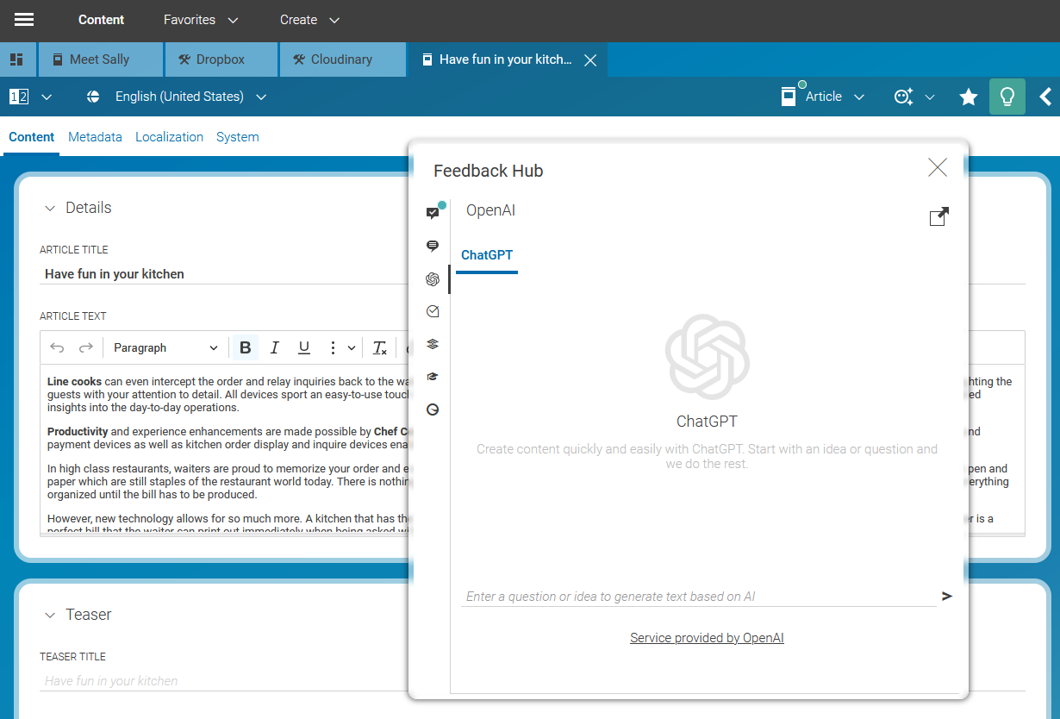Collapse the Details section
1060x719 pixels.
50,208
